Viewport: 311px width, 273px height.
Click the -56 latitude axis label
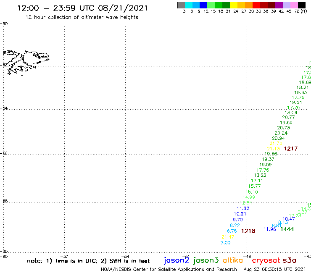click(4, 153)
